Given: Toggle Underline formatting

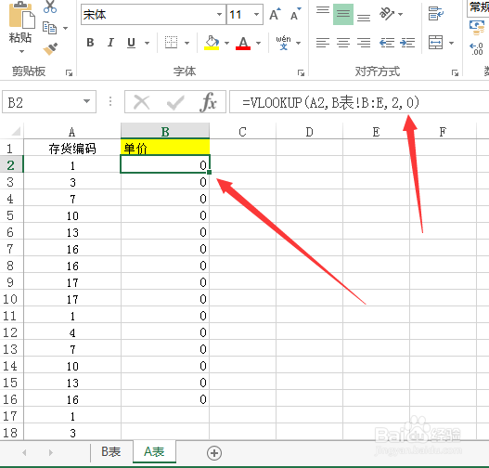Looking at the screenshot, I should click(131, 43).
